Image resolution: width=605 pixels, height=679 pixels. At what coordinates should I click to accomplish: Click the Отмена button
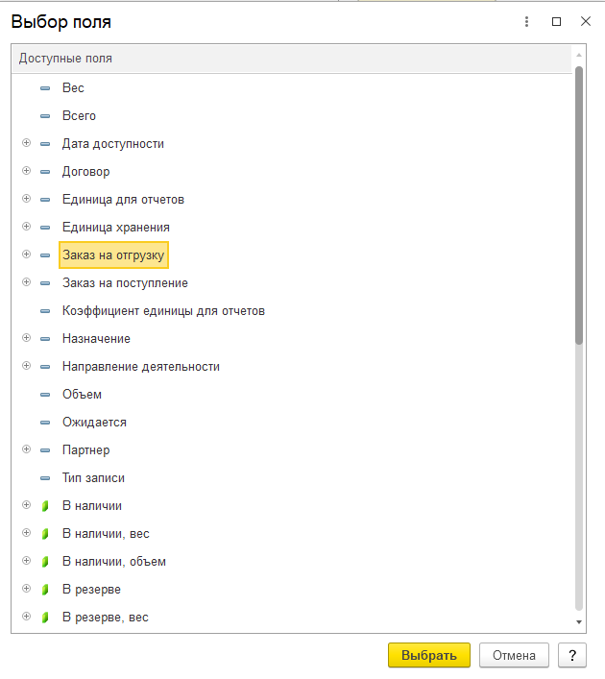pos(514,655)
